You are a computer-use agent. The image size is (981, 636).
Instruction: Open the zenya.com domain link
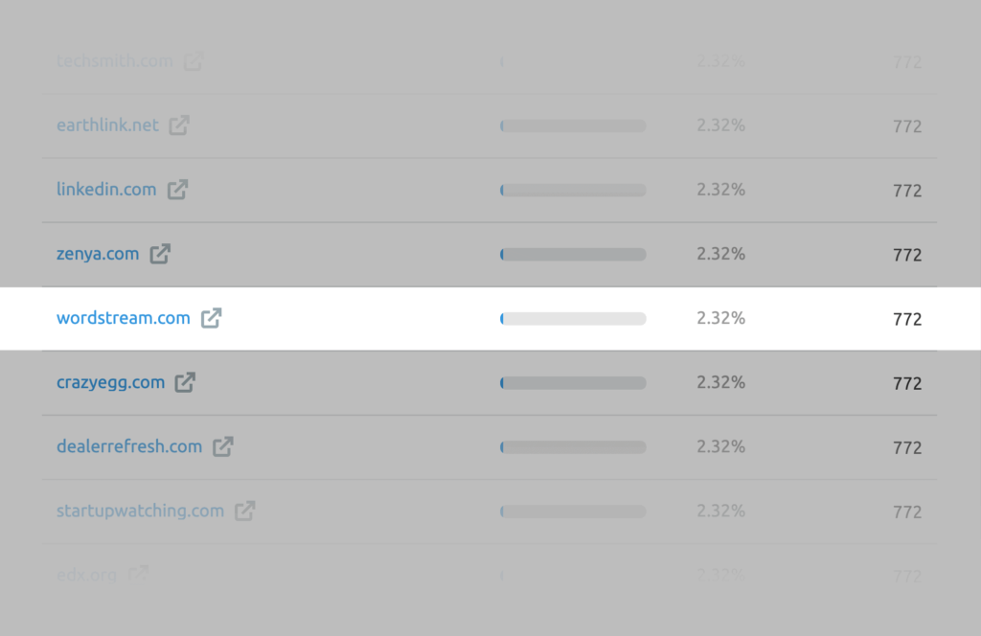coord(98,254)
